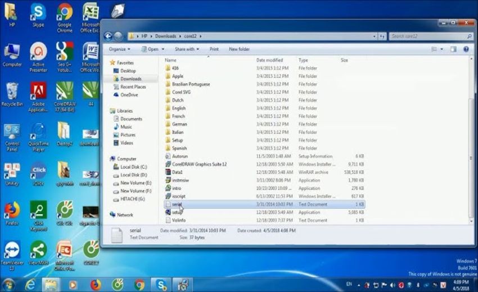This screenshot has height=292, width=478.
Task: Select the Firefox desktop icon
Action: tap(12, 213)
